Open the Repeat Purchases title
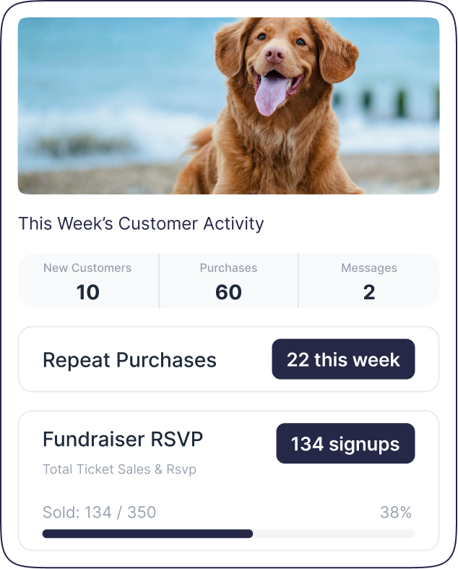Screen dimensions: 458x569 [129, 360]
